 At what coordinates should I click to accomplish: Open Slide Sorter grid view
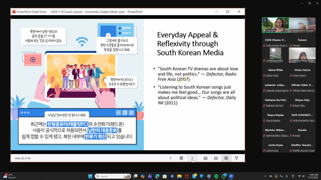point(216,158)
